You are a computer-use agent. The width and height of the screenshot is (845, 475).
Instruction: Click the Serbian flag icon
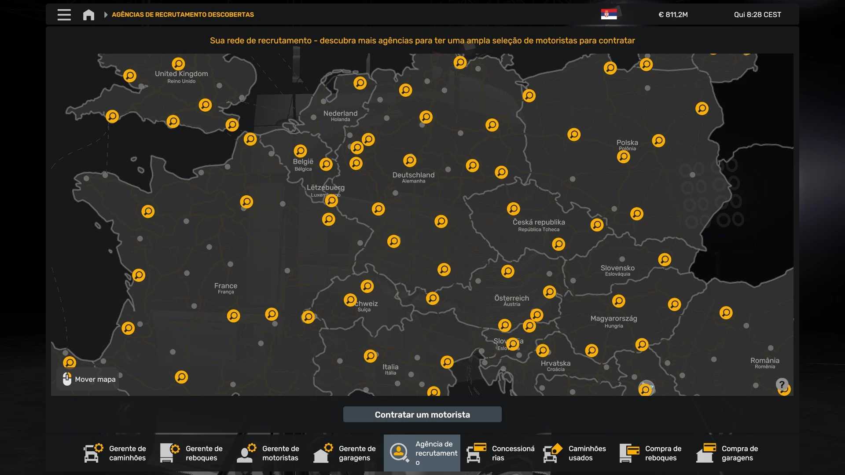tap(609, 15)
